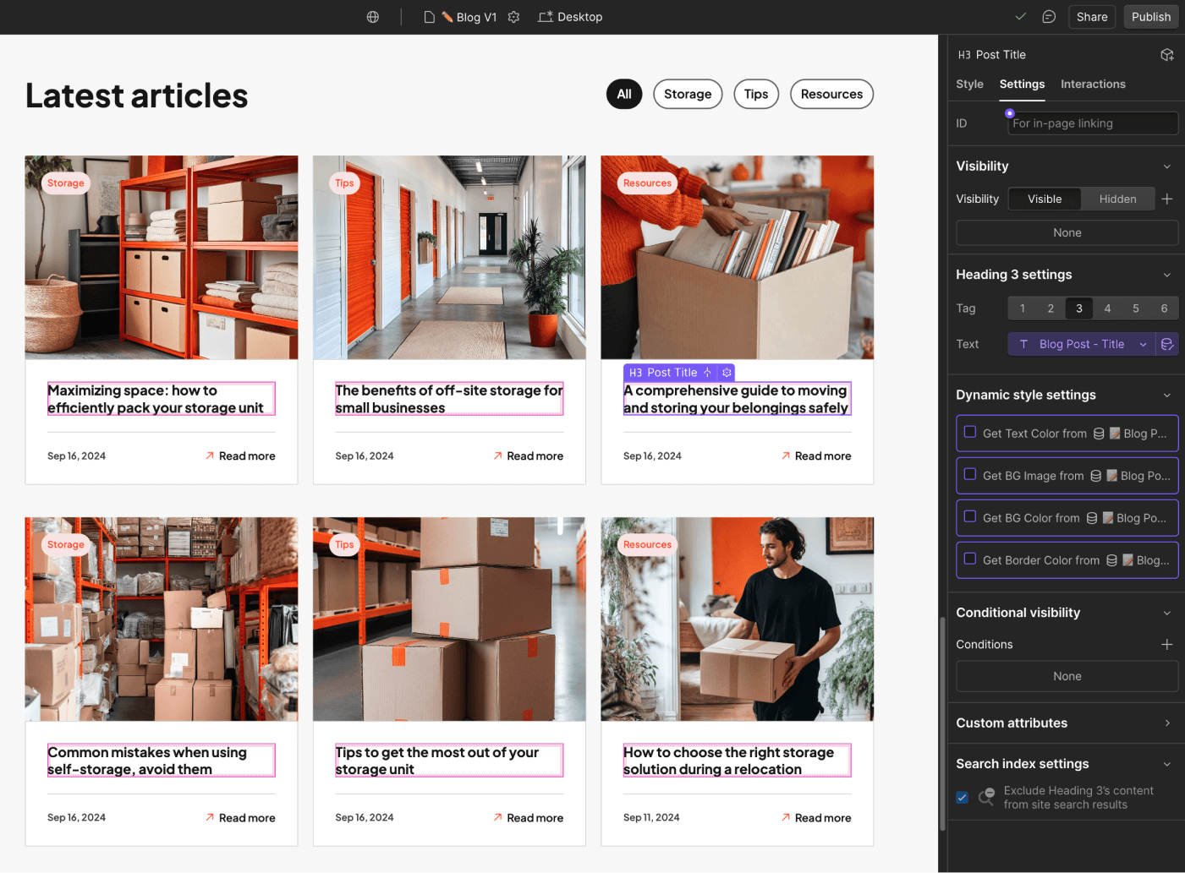
Task: Collapse the Dynamic style settings section
Action: coord(1168,395)
